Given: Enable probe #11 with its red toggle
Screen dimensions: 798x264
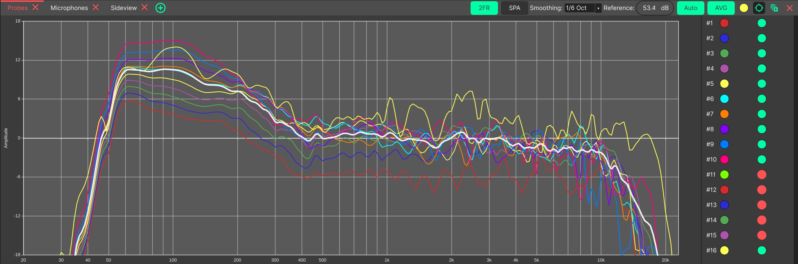Looking at the screenshot, I should click(x=762, y=175).
